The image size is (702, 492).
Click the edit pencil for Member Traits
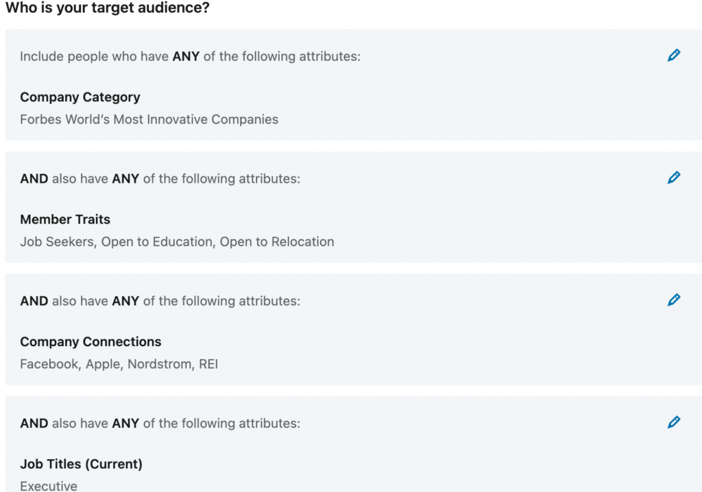click(x=674, y=177)
